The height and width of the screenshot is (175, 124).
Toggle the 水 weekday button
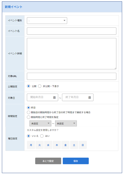pos(48,145)
